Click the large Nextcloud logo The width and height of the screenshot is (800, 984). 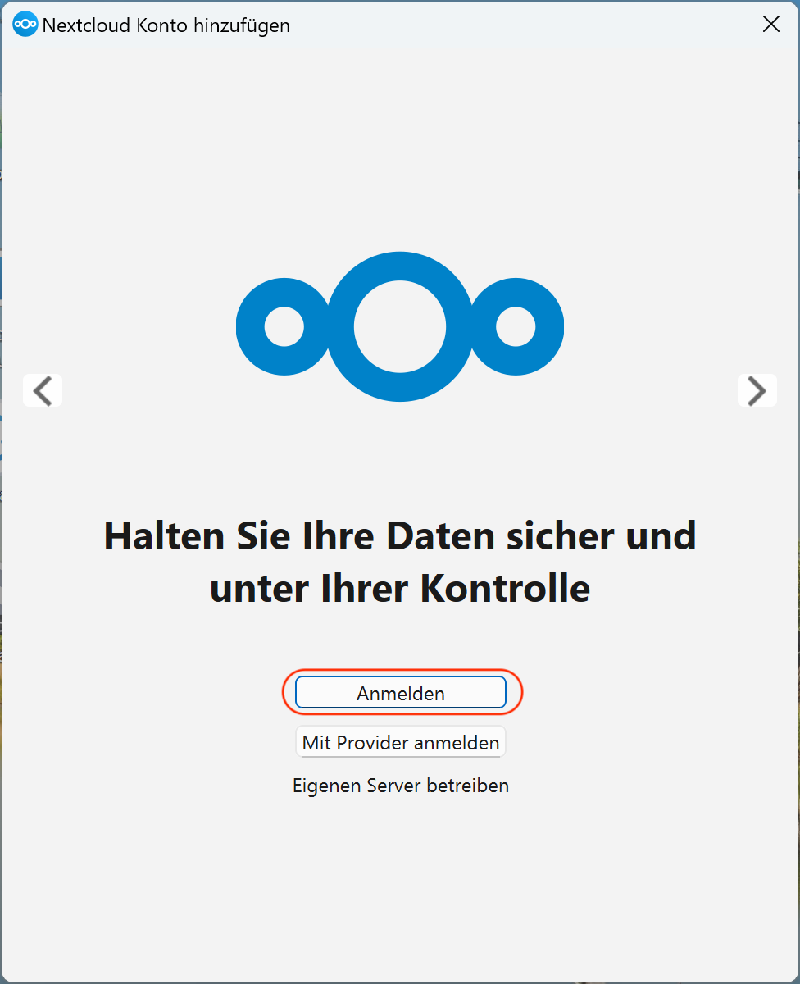400,326
